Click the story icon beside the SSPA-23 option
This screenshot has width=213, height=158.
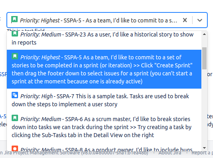tap(15, 34)
